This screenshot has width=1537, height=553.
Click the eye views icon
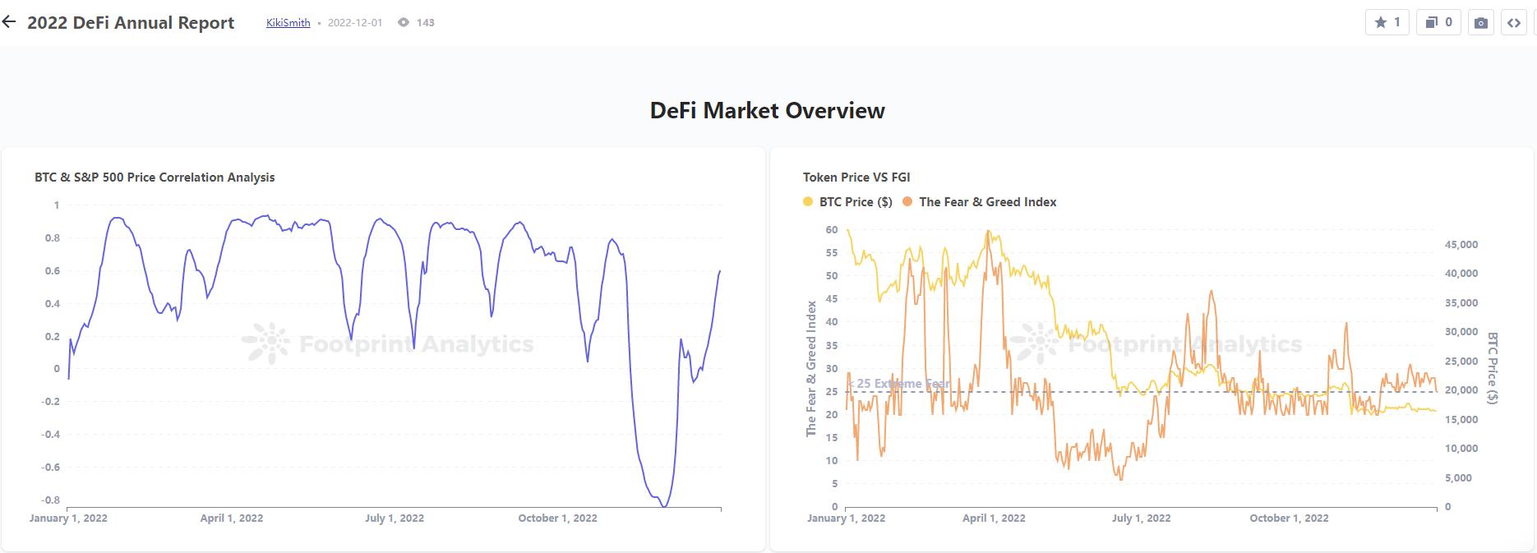click(404, 23)
